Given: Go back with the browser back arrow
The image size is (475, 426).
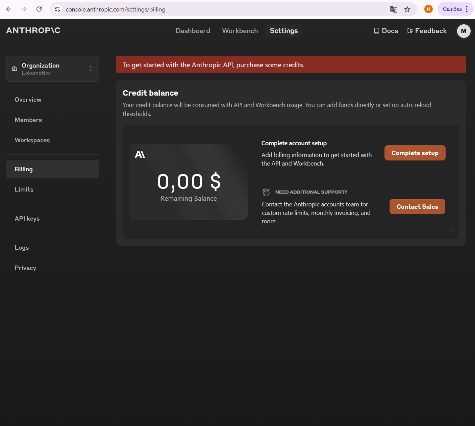Looking at the screenshot, I should point(9,9).
